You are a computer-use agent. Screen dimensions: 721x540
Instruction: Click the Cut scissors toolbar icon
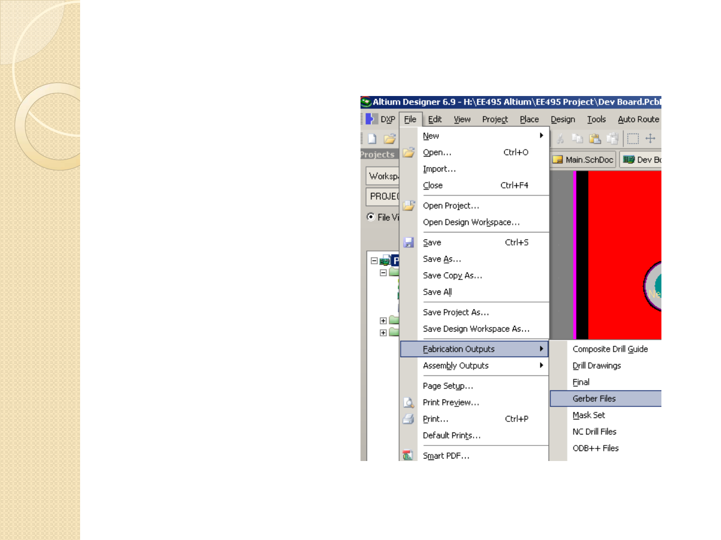tap(560, 138)
